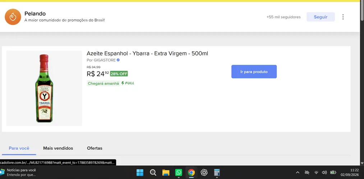Click the +55 mil seguidores text

pyautogui.click(x=284, y=17)
